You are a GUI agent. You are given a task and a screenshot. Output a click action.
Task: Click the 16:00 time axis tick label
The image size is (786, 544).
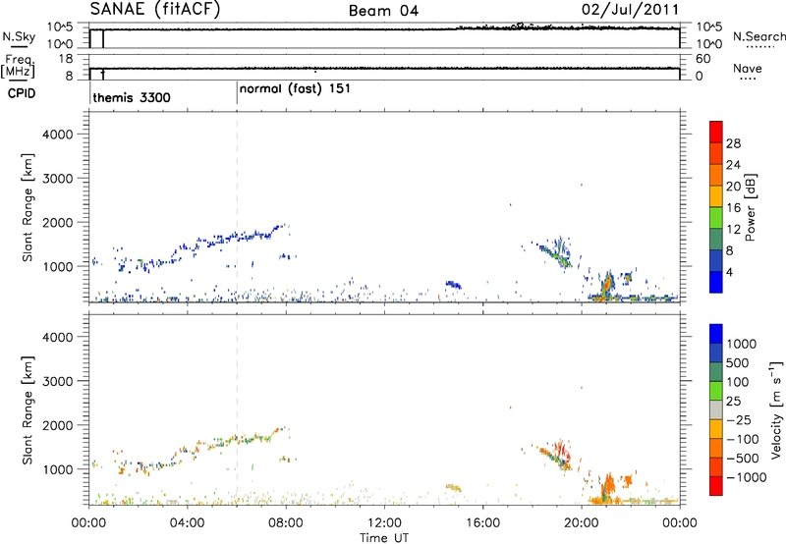point(482,523)
